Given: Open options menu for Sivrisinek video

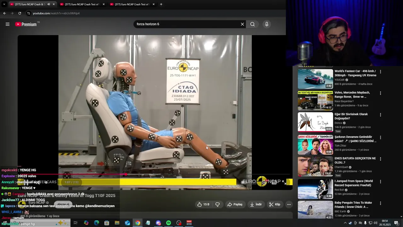Looking at the screenshot, I should [x=380, y=115].
